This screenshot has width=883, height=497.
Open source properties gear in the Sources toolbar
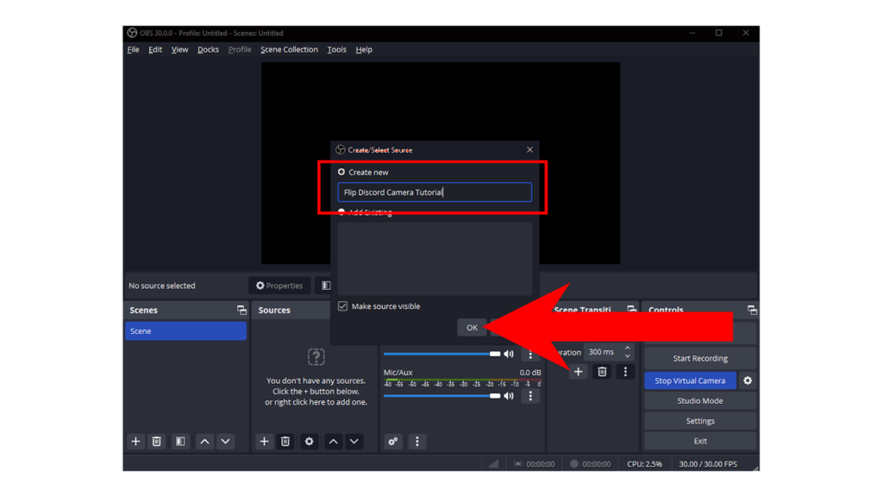coord(310,441)
